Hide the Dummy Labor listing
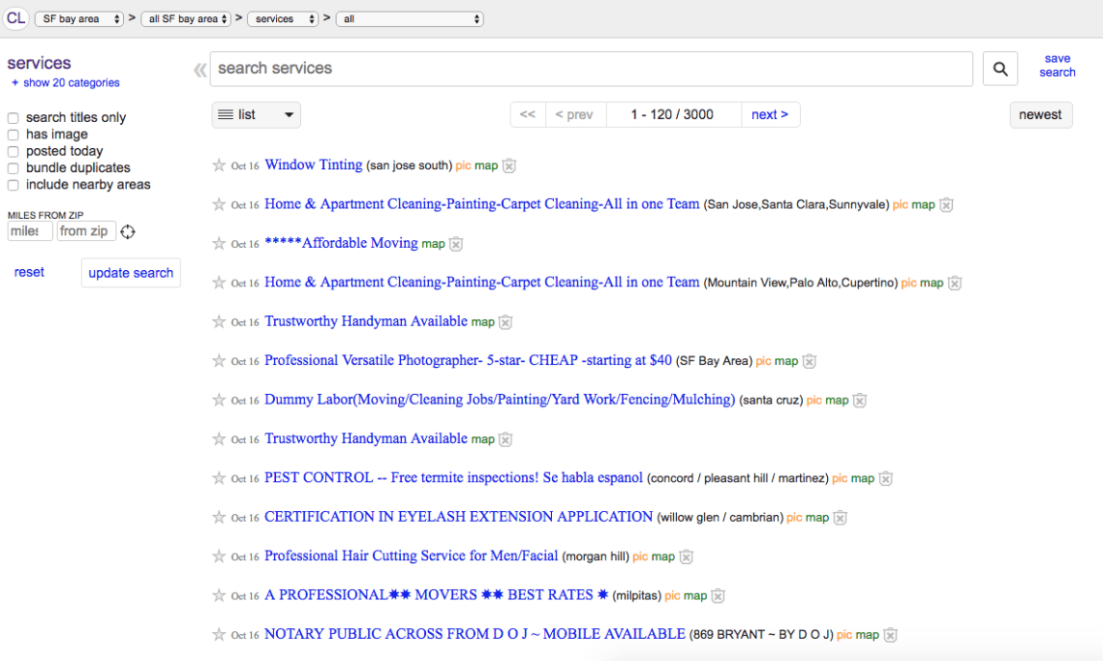 point(860,401)
